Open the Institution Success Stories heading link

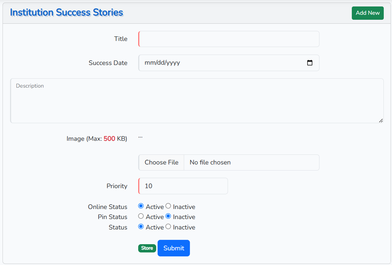pos(66,12)
